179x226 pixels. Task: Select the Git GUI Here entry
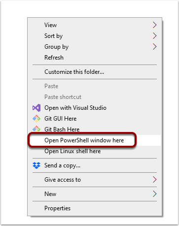pyautogui.click(x=61, y=119)
